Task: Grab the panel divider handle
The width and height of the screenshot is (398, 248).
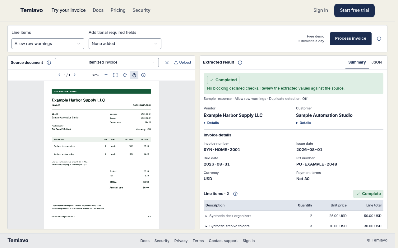Action: tap(197, 146)
